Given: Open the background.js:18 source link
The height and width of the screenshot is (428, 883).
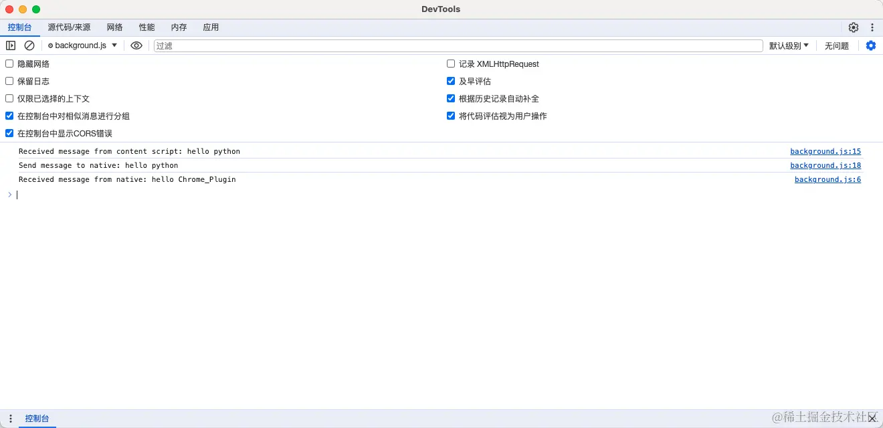Looking at the screenshot, I should point(825,165).
